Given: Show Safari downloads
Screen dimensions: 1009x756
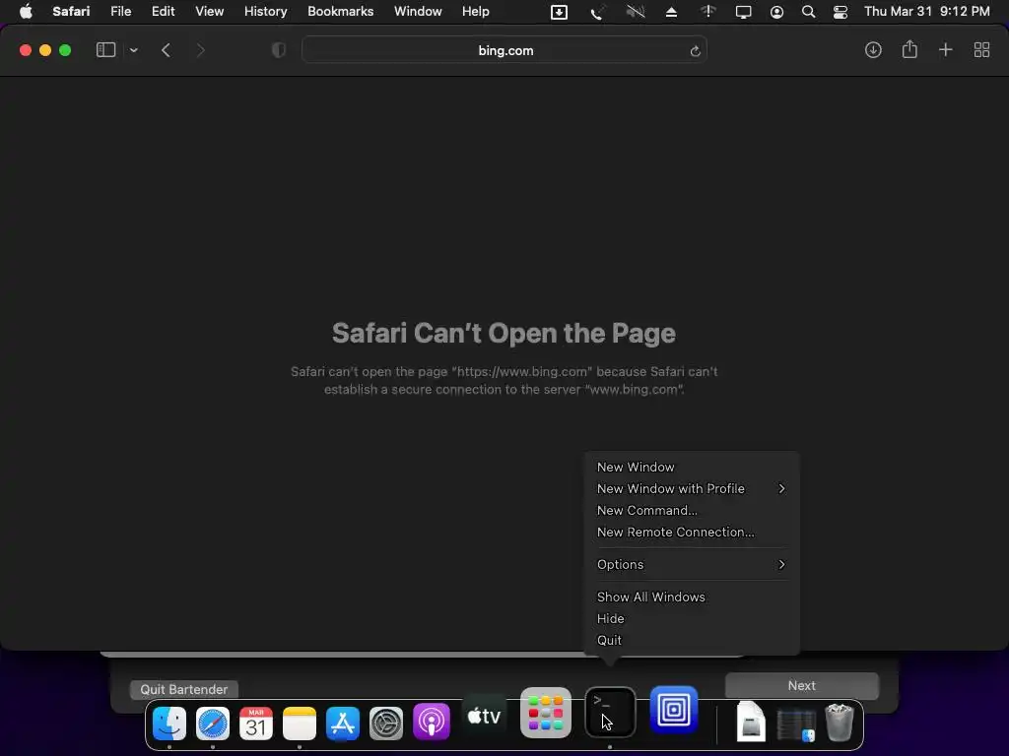Looking at the screenshot, I should (873, 50).
